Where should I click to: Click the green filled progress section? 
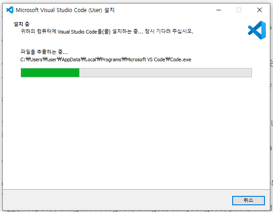50,72
